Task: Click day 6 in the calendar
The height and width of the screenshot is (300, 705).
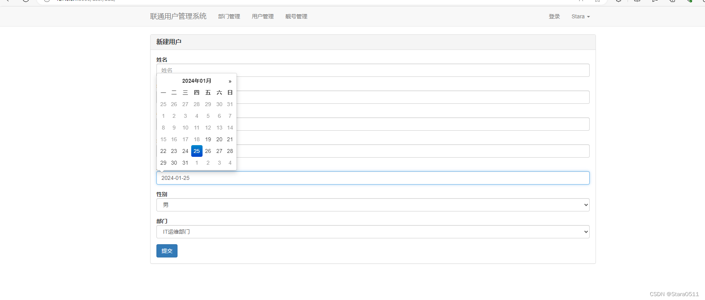Action: [x=219, y=116]
